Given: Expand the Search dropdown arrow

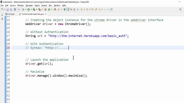Looking at the screenshot, I should click(x=61, y=9).
